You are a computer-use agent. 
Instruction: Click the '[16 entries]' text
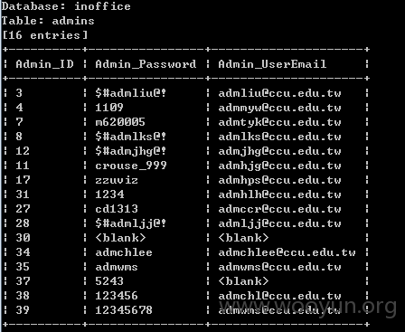(x=44, y=35)
